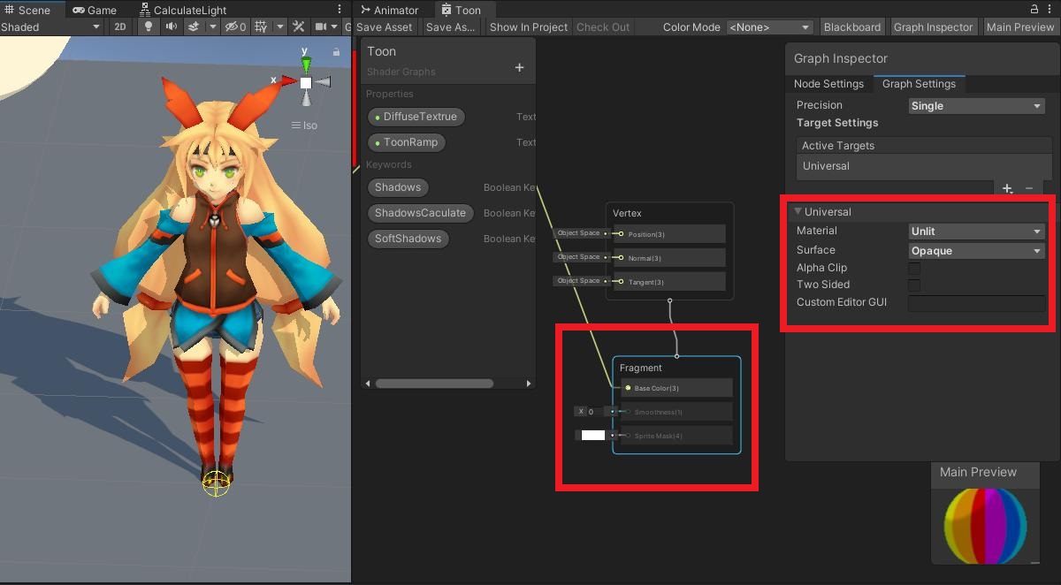Image resolution: width=1061 pixels, height=585 pixels.
Task: Toggle scene lighting with the lightbulb icon
Action: point(148,27)
